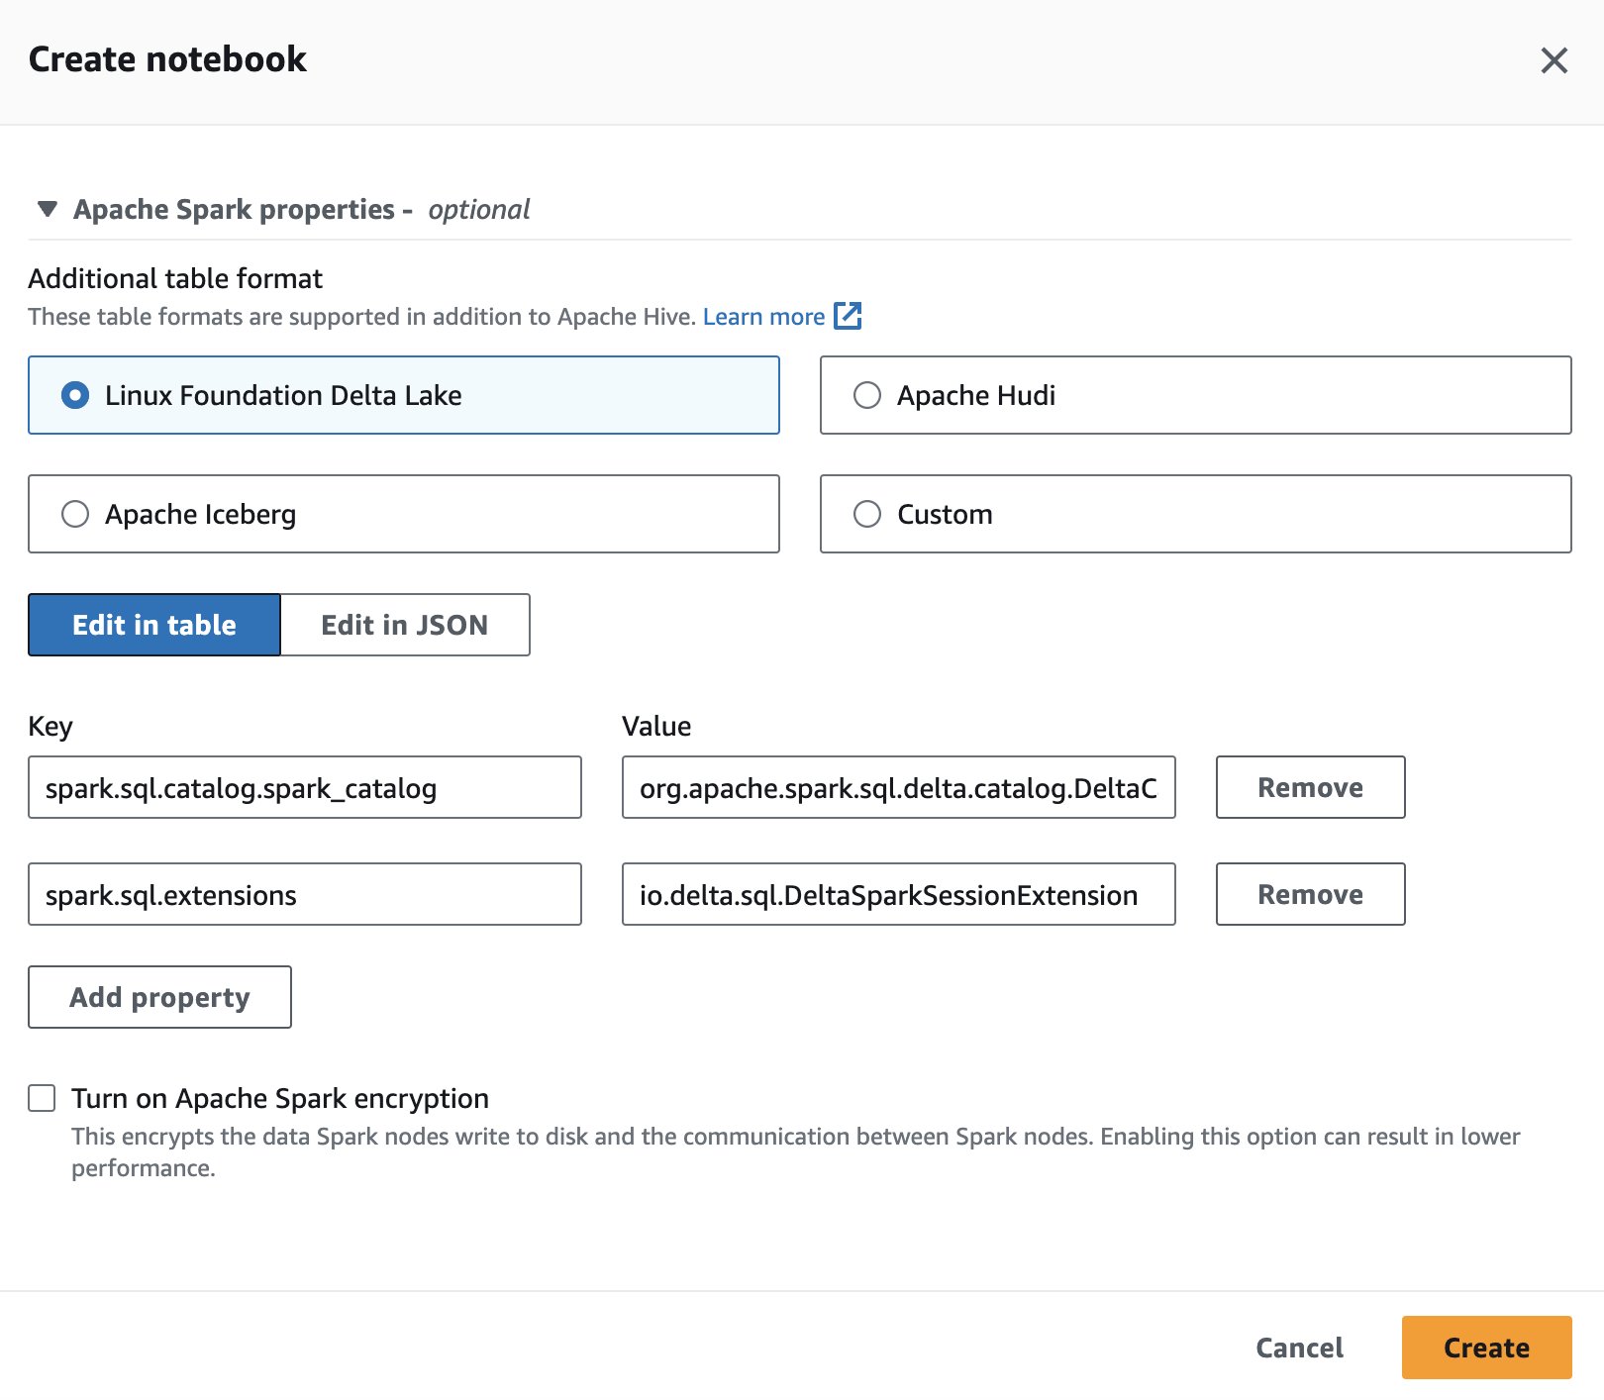Edit the spark.sql.catalog.spark_catalog key field
The width and height of the screenshot is (1604, 1400).
click(305, 787)
